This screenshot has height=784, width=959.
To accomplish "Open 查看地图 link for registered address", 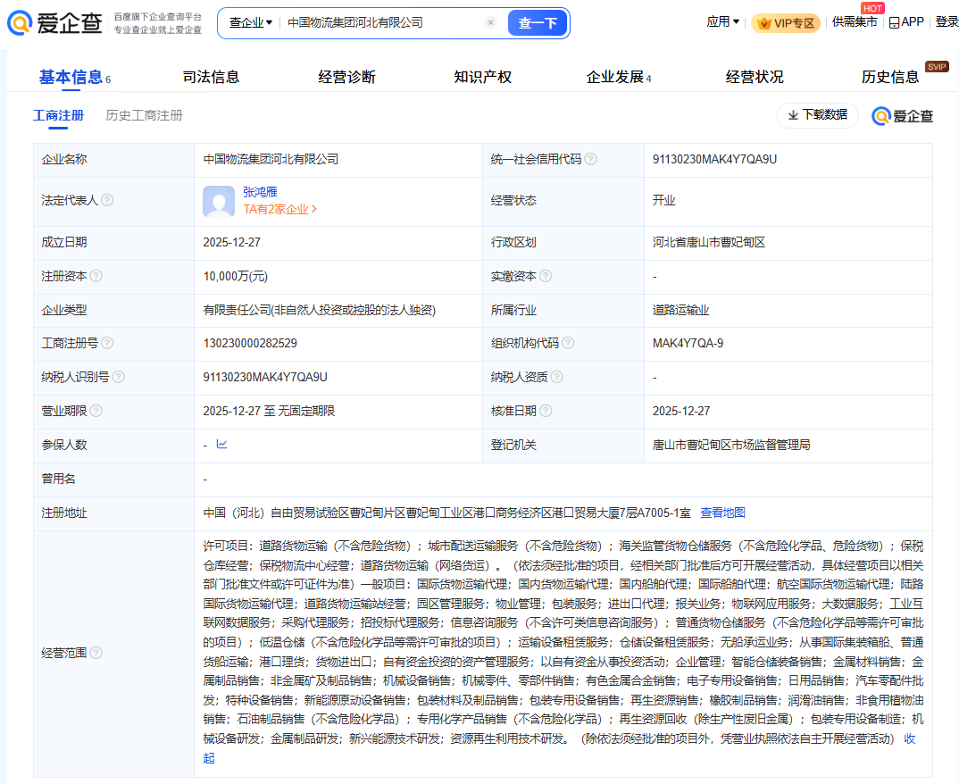I will click(x=722, y=513).
